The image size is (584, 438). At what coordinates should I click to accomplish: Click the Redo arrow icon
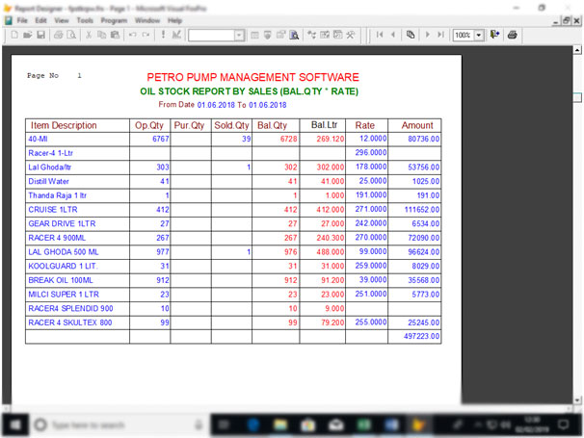146,35
